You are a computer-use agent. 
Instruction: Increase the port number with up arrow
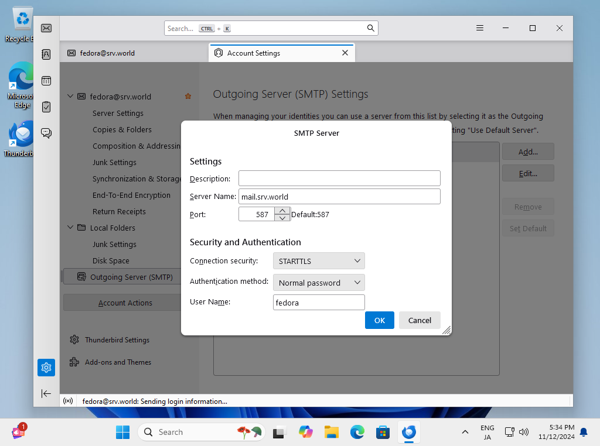pos(282,211)
